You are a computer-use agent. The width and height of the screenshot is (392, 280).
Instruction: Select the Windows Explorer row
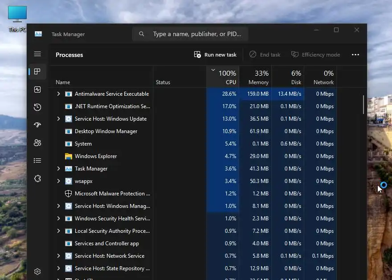click(193, 156)
